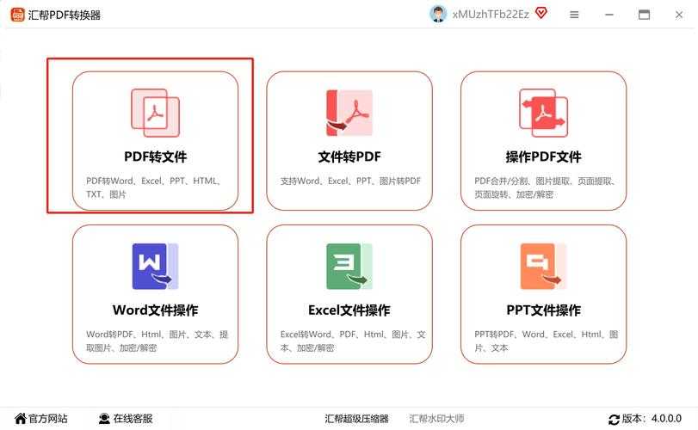The height and width of the screenshot is (430, 698).
Task: Open the PPT文件操作 card title
Action: pos(544,310)
